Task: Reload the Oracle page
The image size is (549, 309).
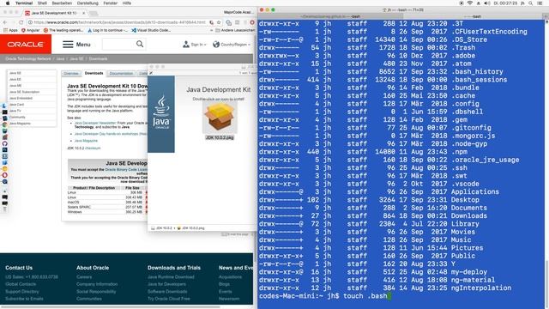Action: (x=21, y=22)
